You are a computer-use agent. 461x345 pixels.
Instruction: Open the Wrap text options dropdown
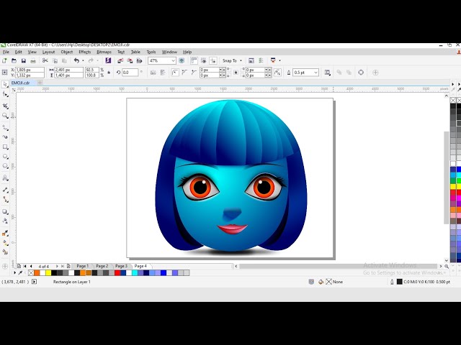click(327, 73)
